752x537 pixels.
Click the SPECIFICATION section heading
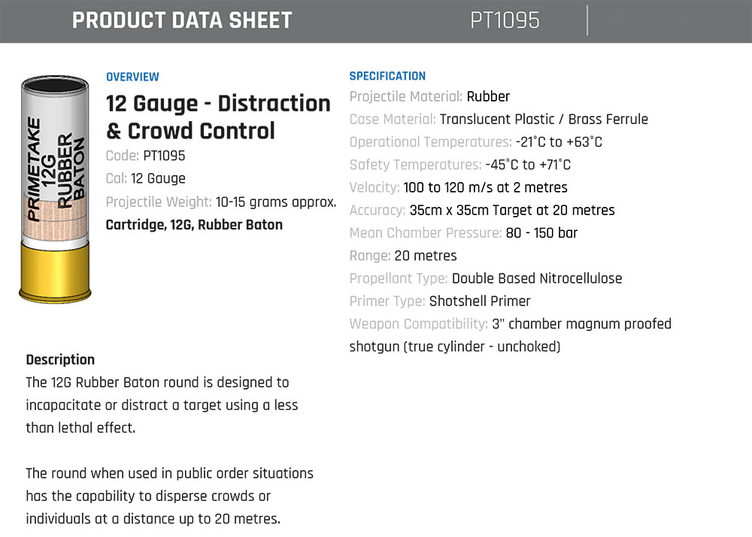pos(387,76)
